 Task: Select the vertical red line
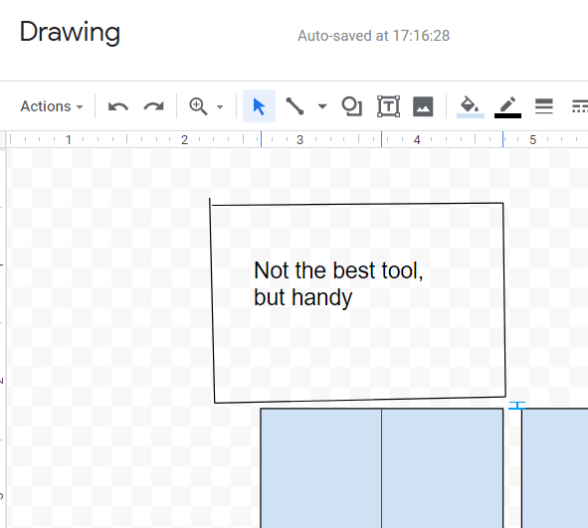(x=381, y=468)
